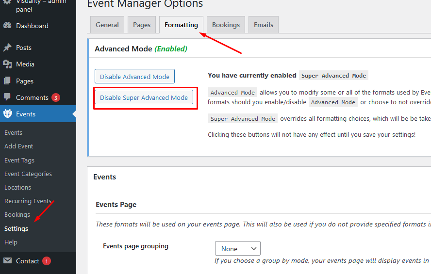
Task: Select the Emails tab
Action: pos(264,25)
